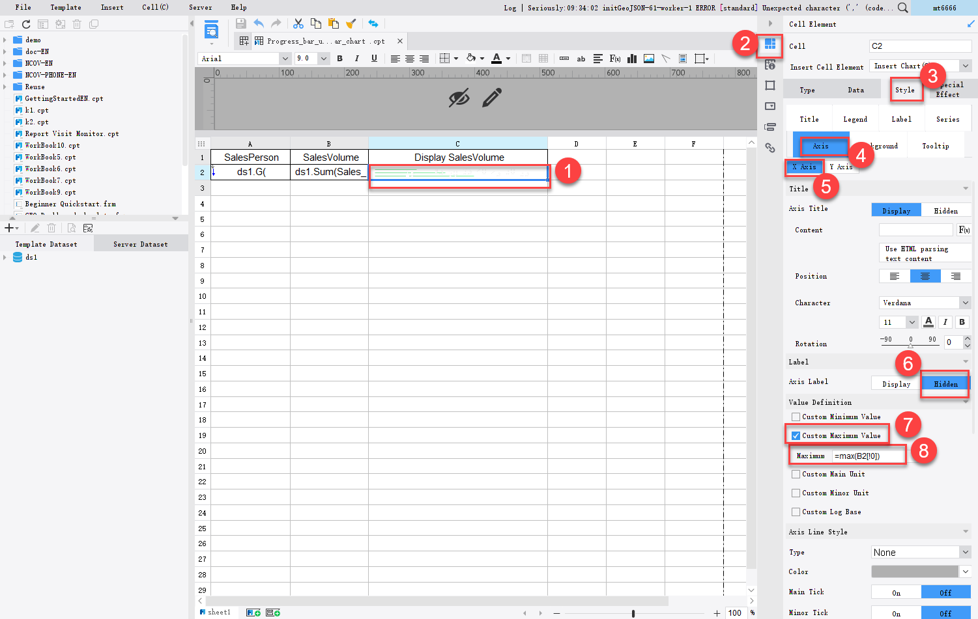
Task: Set Axis Title to Hidden
Action: coord(946,210)
